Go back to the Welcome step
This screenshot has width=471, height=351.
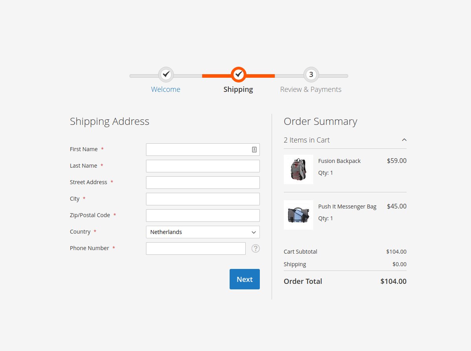[x=166, y=89]
